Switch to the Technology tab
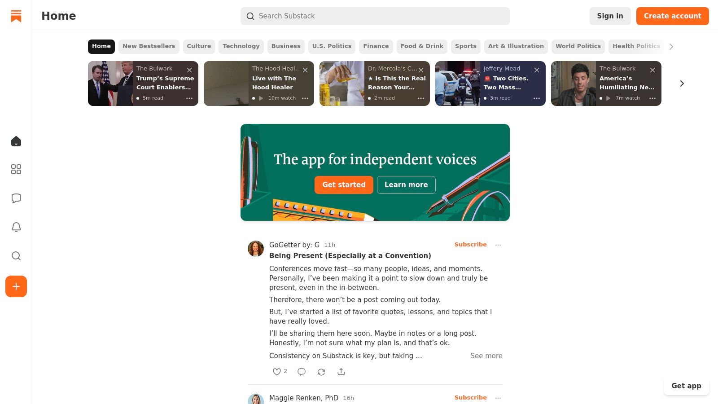This screenshot has height=404, width=718. pyautogui.click(x=241, y=46)
